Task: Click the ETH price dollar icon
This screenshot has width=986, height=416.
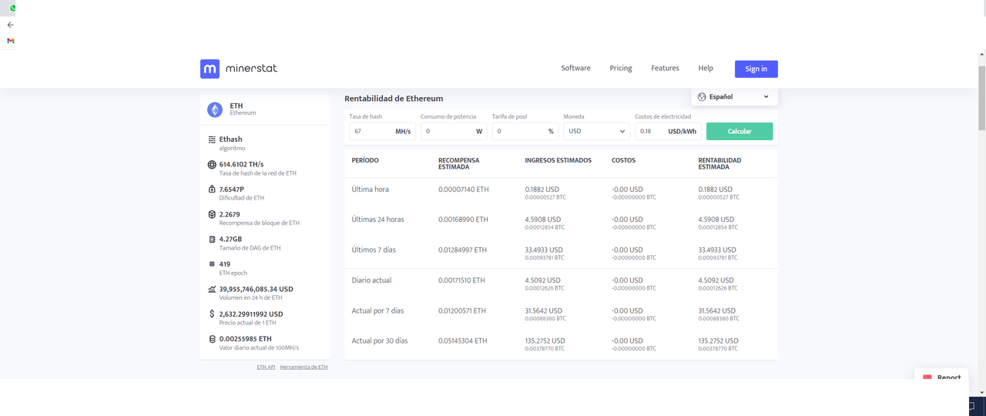Action: tap(212, 314)
